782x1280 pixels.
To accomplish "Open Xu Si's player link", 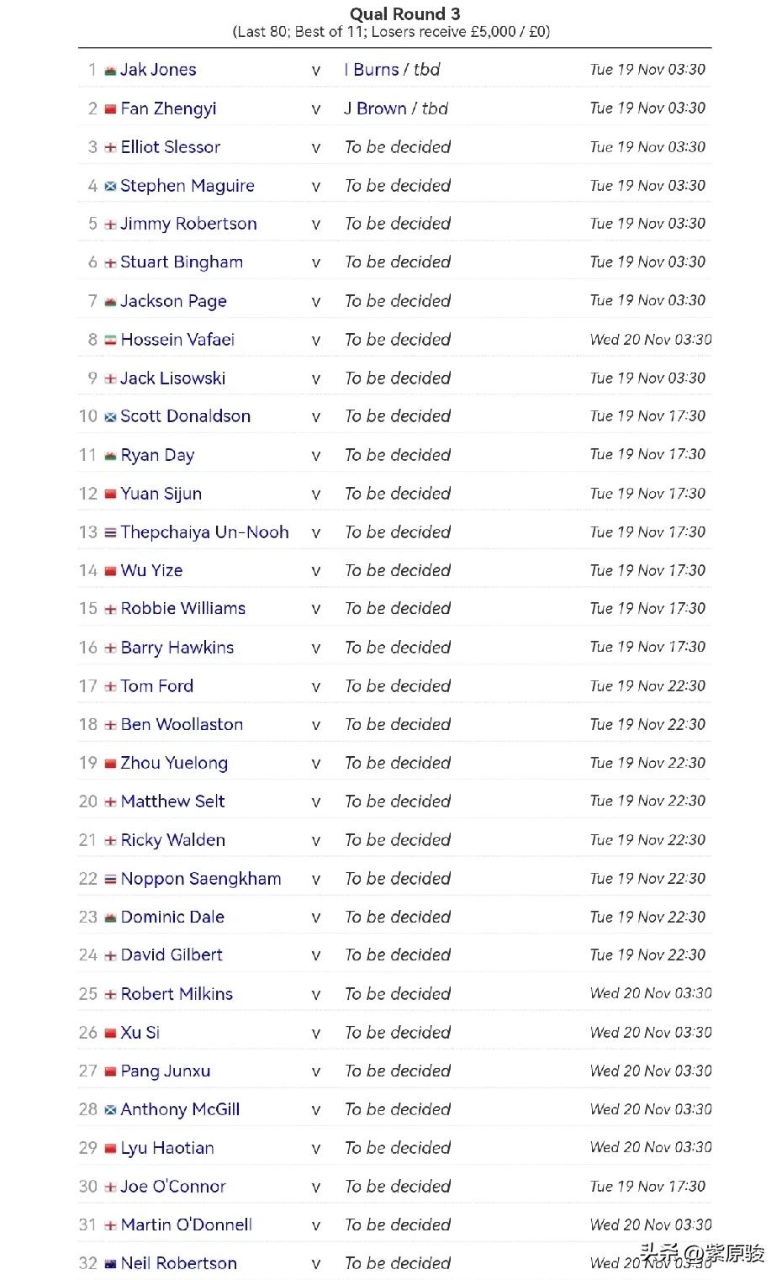I will click(x=140, y=1033).
